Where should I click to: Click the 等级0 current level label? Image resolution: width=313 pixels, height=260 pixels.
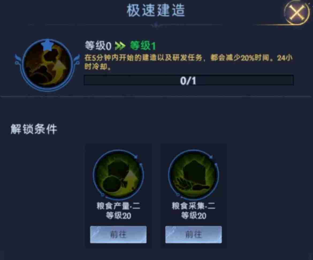pyautogui.click(x=98, y=46)
